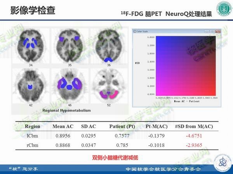Viewport: 233px width, 174px height.
Task: Click the '#SD from M(AC)' column header
Action: [194, 126]
